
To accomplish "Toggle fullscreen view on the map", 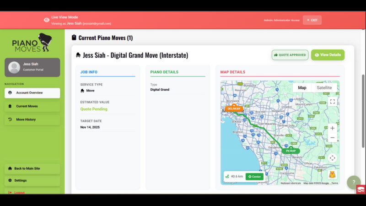I will point(333,102).
